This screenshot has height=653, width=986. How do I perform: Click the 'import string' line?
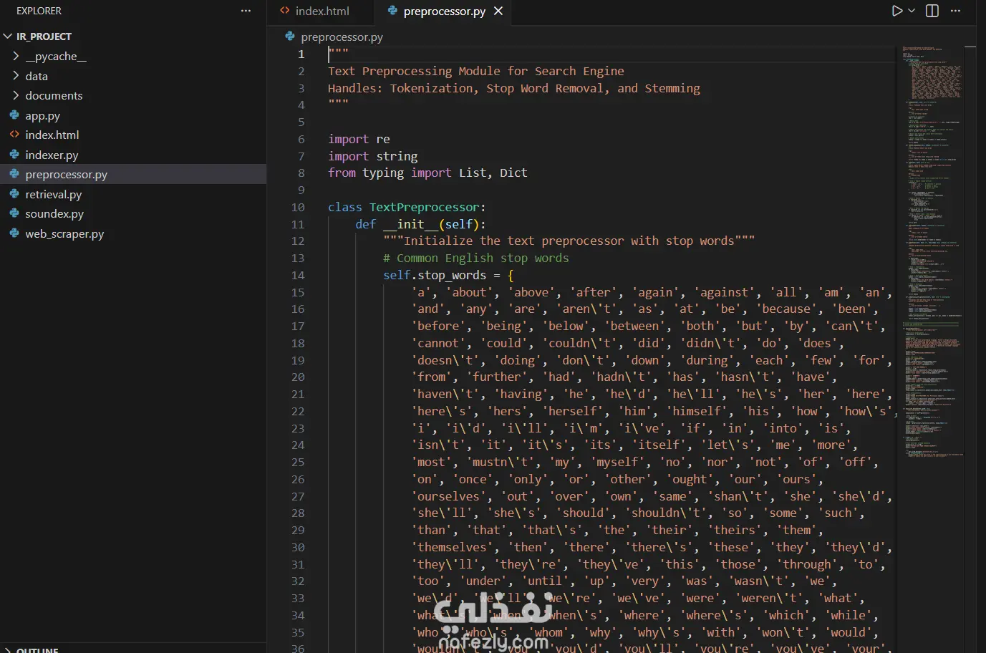coord(372,156)
